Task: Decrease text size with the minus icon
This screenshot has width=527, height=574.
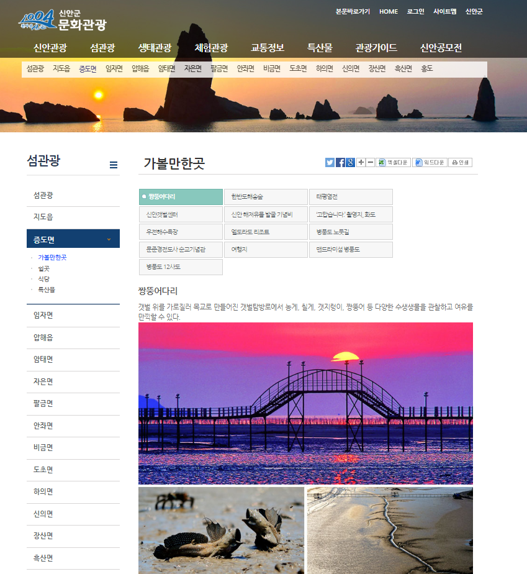Action: pos(371,163)
